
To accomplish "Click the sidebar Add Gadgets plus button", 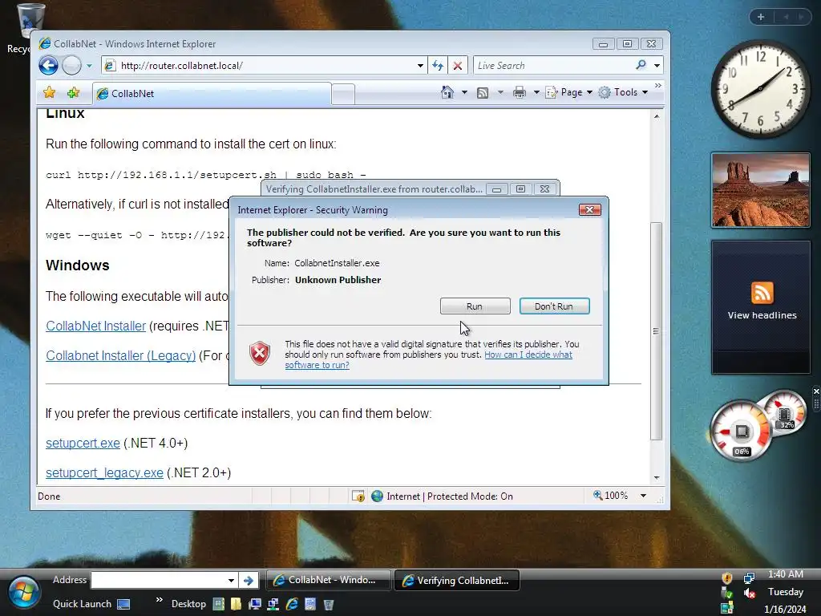I will coord(761,17).
